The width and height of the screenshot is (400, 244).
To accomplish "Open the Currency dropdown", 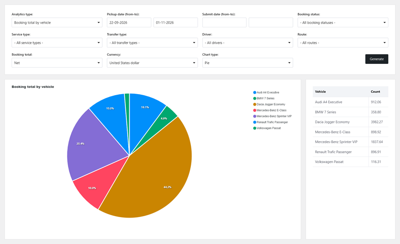I will [x=152, y=63].
